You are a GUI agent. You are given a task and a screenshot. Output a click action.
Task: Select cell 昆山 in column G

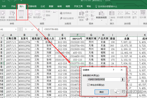pos(91,63)
